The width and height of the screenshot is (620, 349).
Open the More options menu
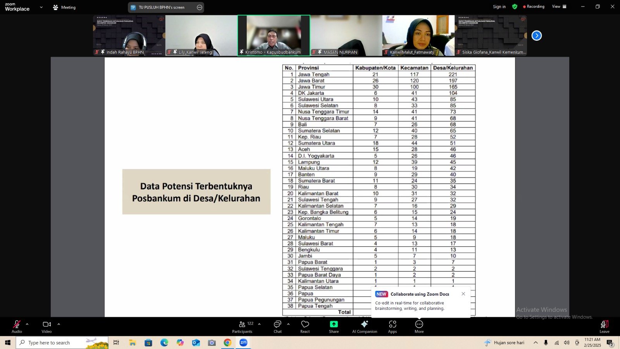419,327
